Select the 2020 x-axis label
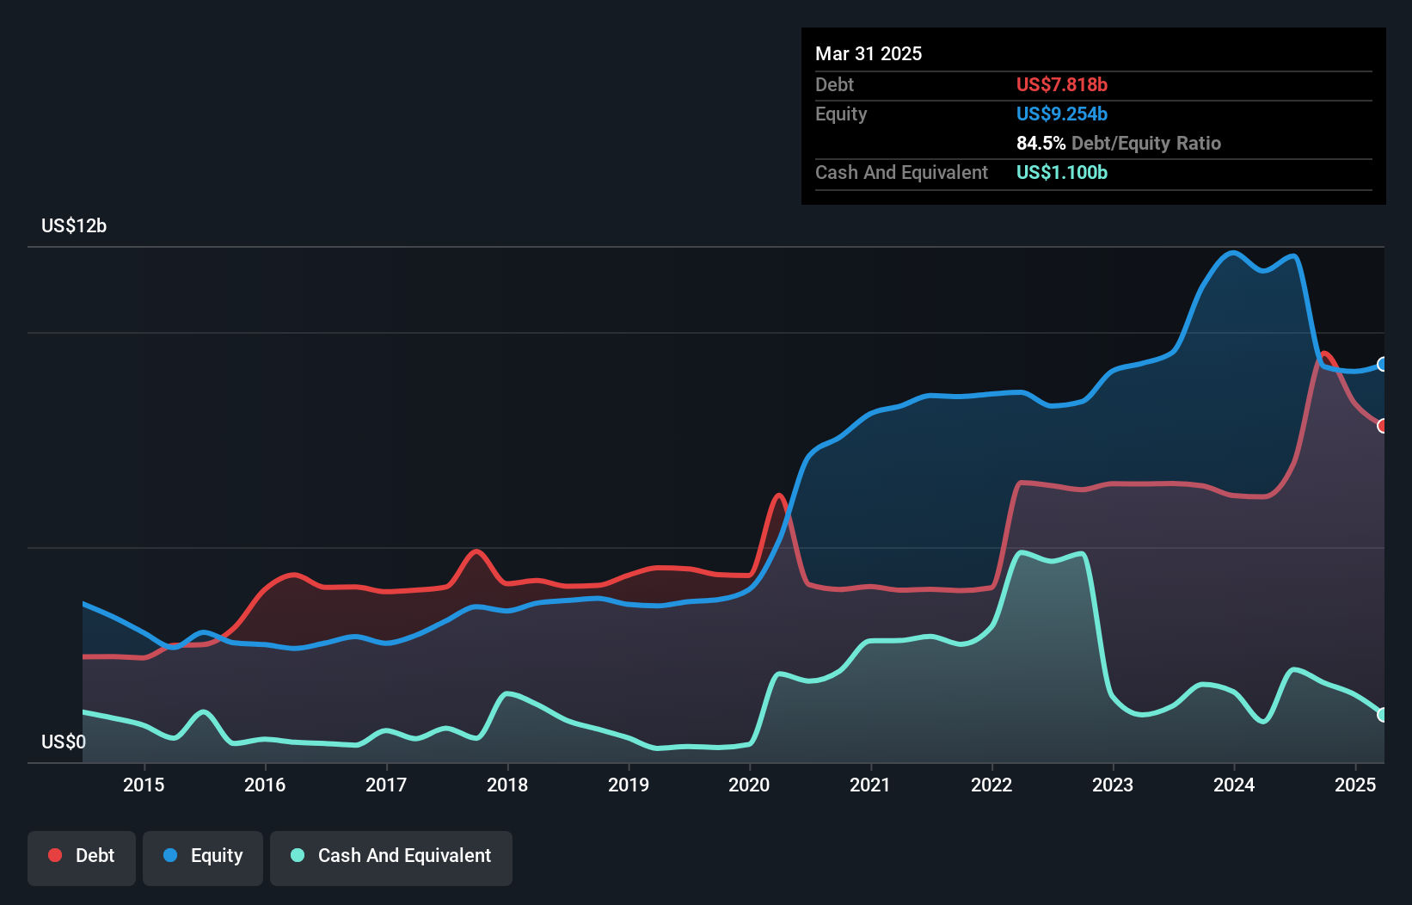The width and height of the screenshot is (1412, 905). tap(750, 785)
